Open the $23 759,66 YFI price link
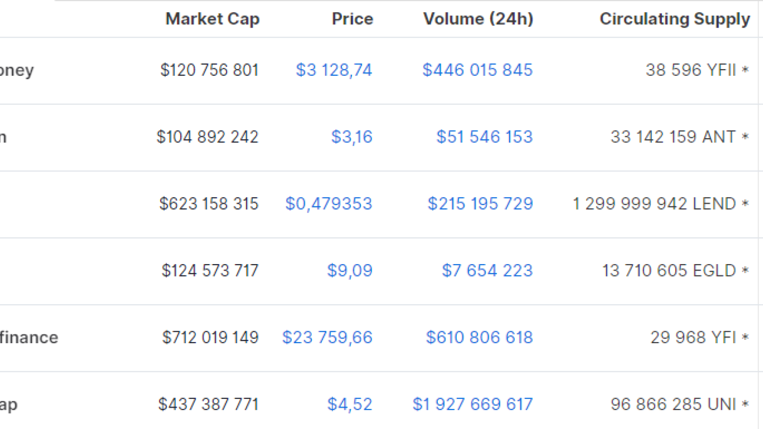The image size is (763, 429). pyautogui.click(x=327, y=337)
